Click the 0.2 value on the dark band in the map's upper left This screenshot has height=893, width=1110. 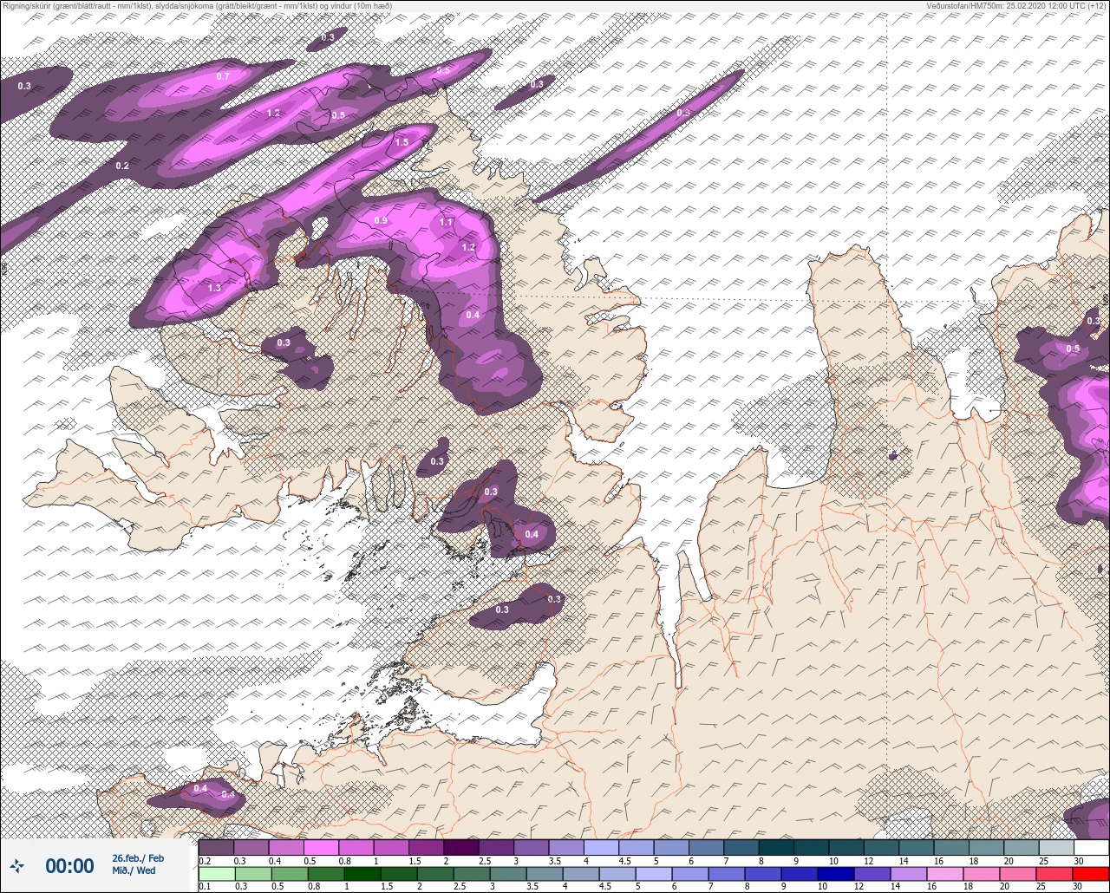pos(122,166)
